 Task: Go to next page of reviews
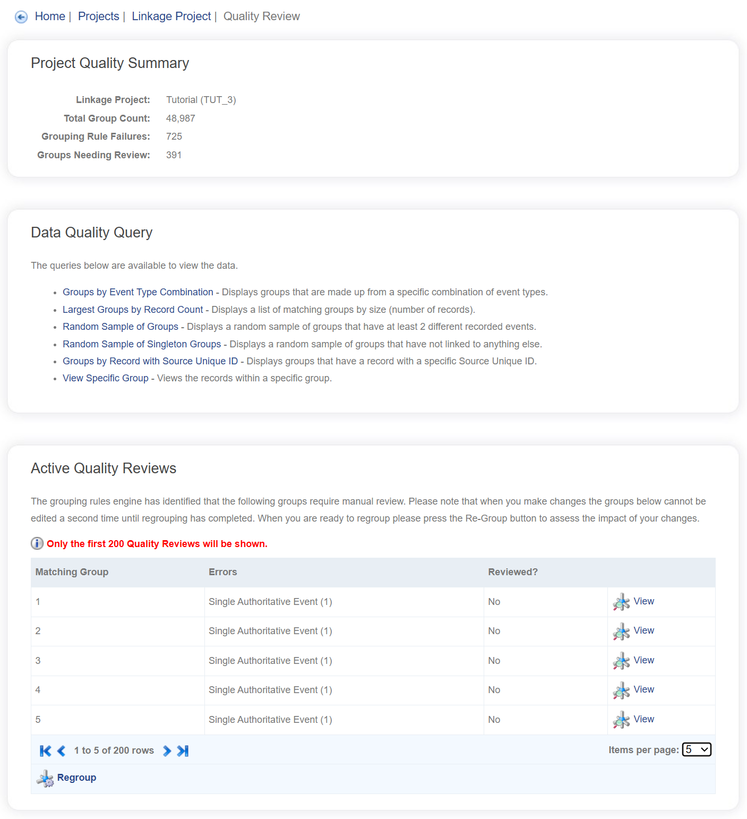click(x=167, y=750)
